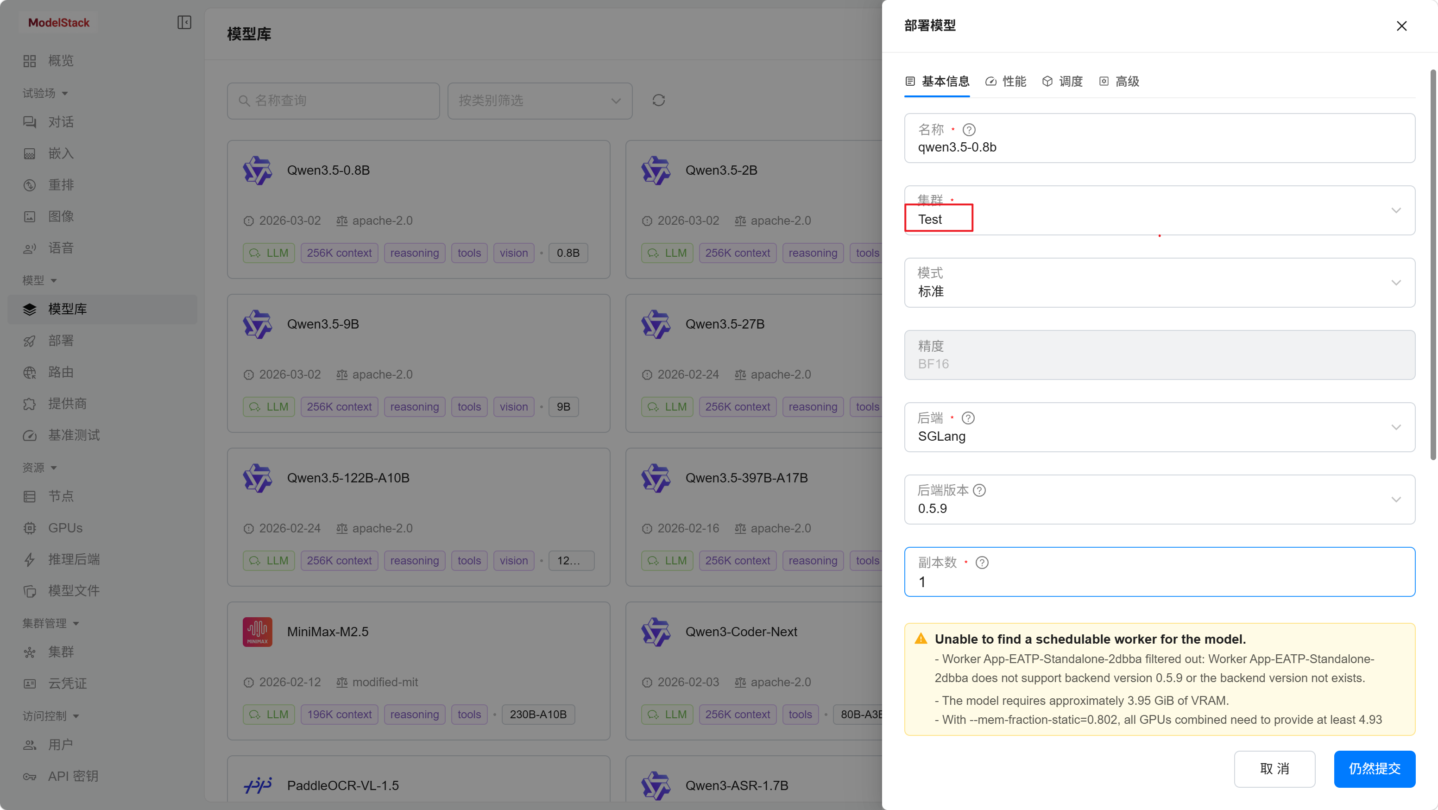Click the 0.8B size tag
The height and width of the screenshot is (810, 1438).
pos(568,253)
